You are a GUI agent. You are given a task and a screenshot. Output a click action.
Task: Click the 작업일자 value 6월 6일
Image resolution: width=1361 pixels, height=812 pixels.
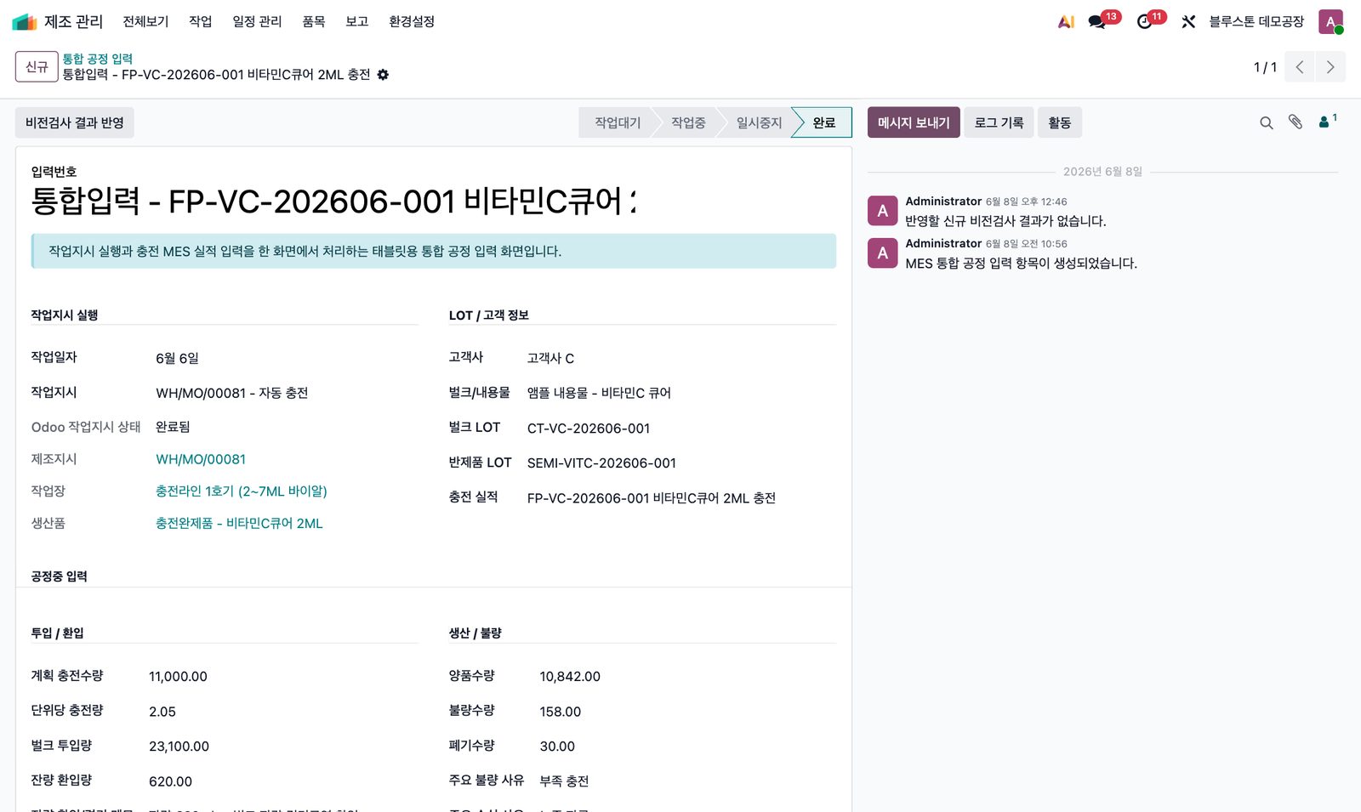click(177, 359)
